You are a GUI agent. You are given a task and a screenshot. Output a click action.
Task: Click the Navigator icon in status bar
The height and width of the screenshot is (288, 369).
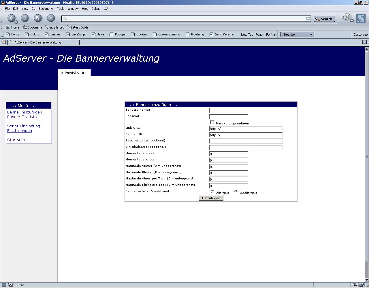point(4,285)
